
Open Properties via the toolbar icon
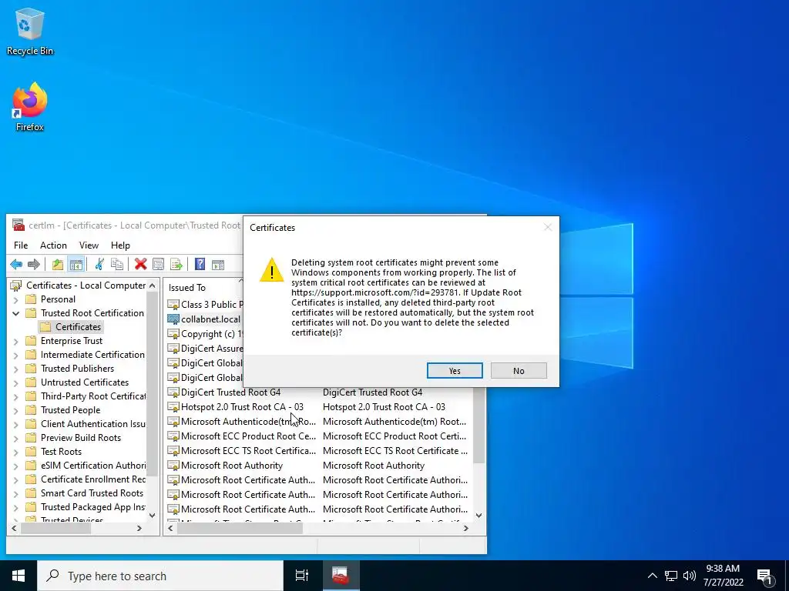tap(158, 265)
